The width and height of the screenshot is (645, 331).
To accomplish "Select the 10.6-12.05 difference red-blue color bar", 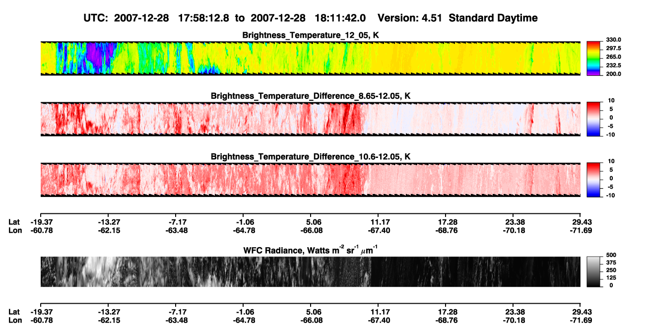I will click(594, 180).
